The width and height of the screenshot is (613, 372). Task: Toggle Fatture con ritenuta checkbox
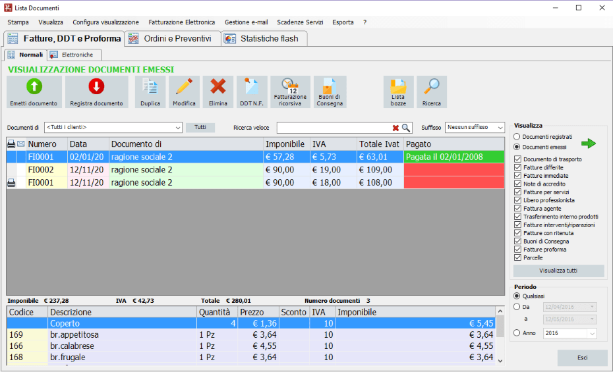pyautogui.click(x=517, y=232)
